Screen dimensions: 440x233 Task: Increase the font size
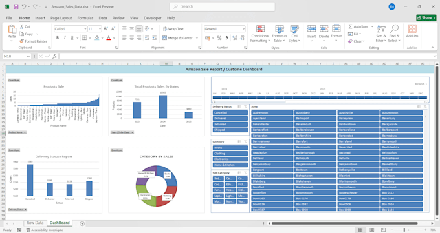click(105, 29)
